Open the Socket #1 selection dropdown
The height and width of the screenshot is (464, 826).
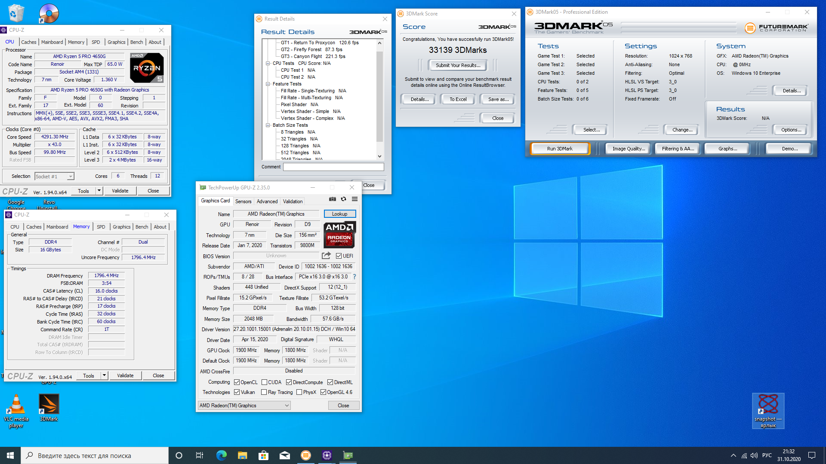coord(54,176)
